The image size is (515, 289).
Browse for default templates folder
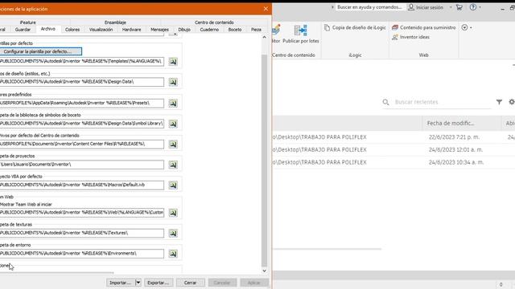173,61
